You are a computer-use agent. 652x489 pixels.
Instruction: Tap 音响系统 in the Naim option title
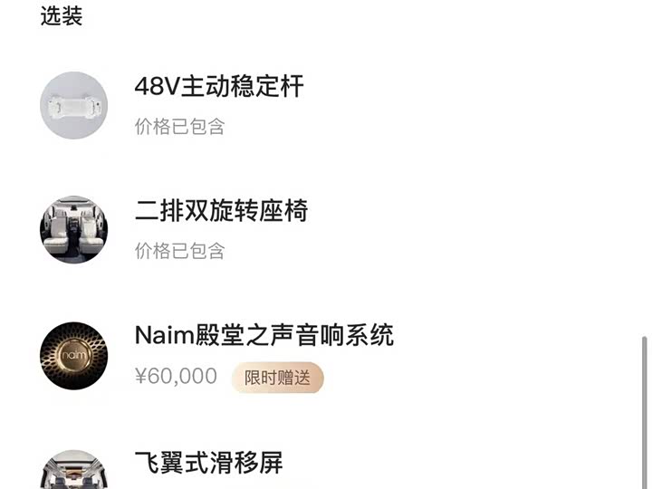[x=345, y=335]
